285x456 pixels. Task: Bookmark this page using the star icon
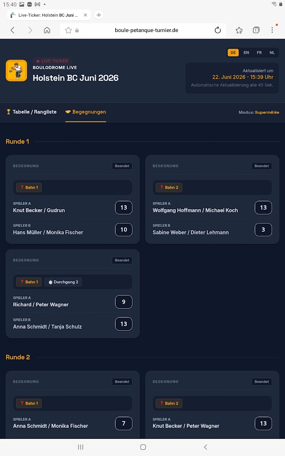68,30
